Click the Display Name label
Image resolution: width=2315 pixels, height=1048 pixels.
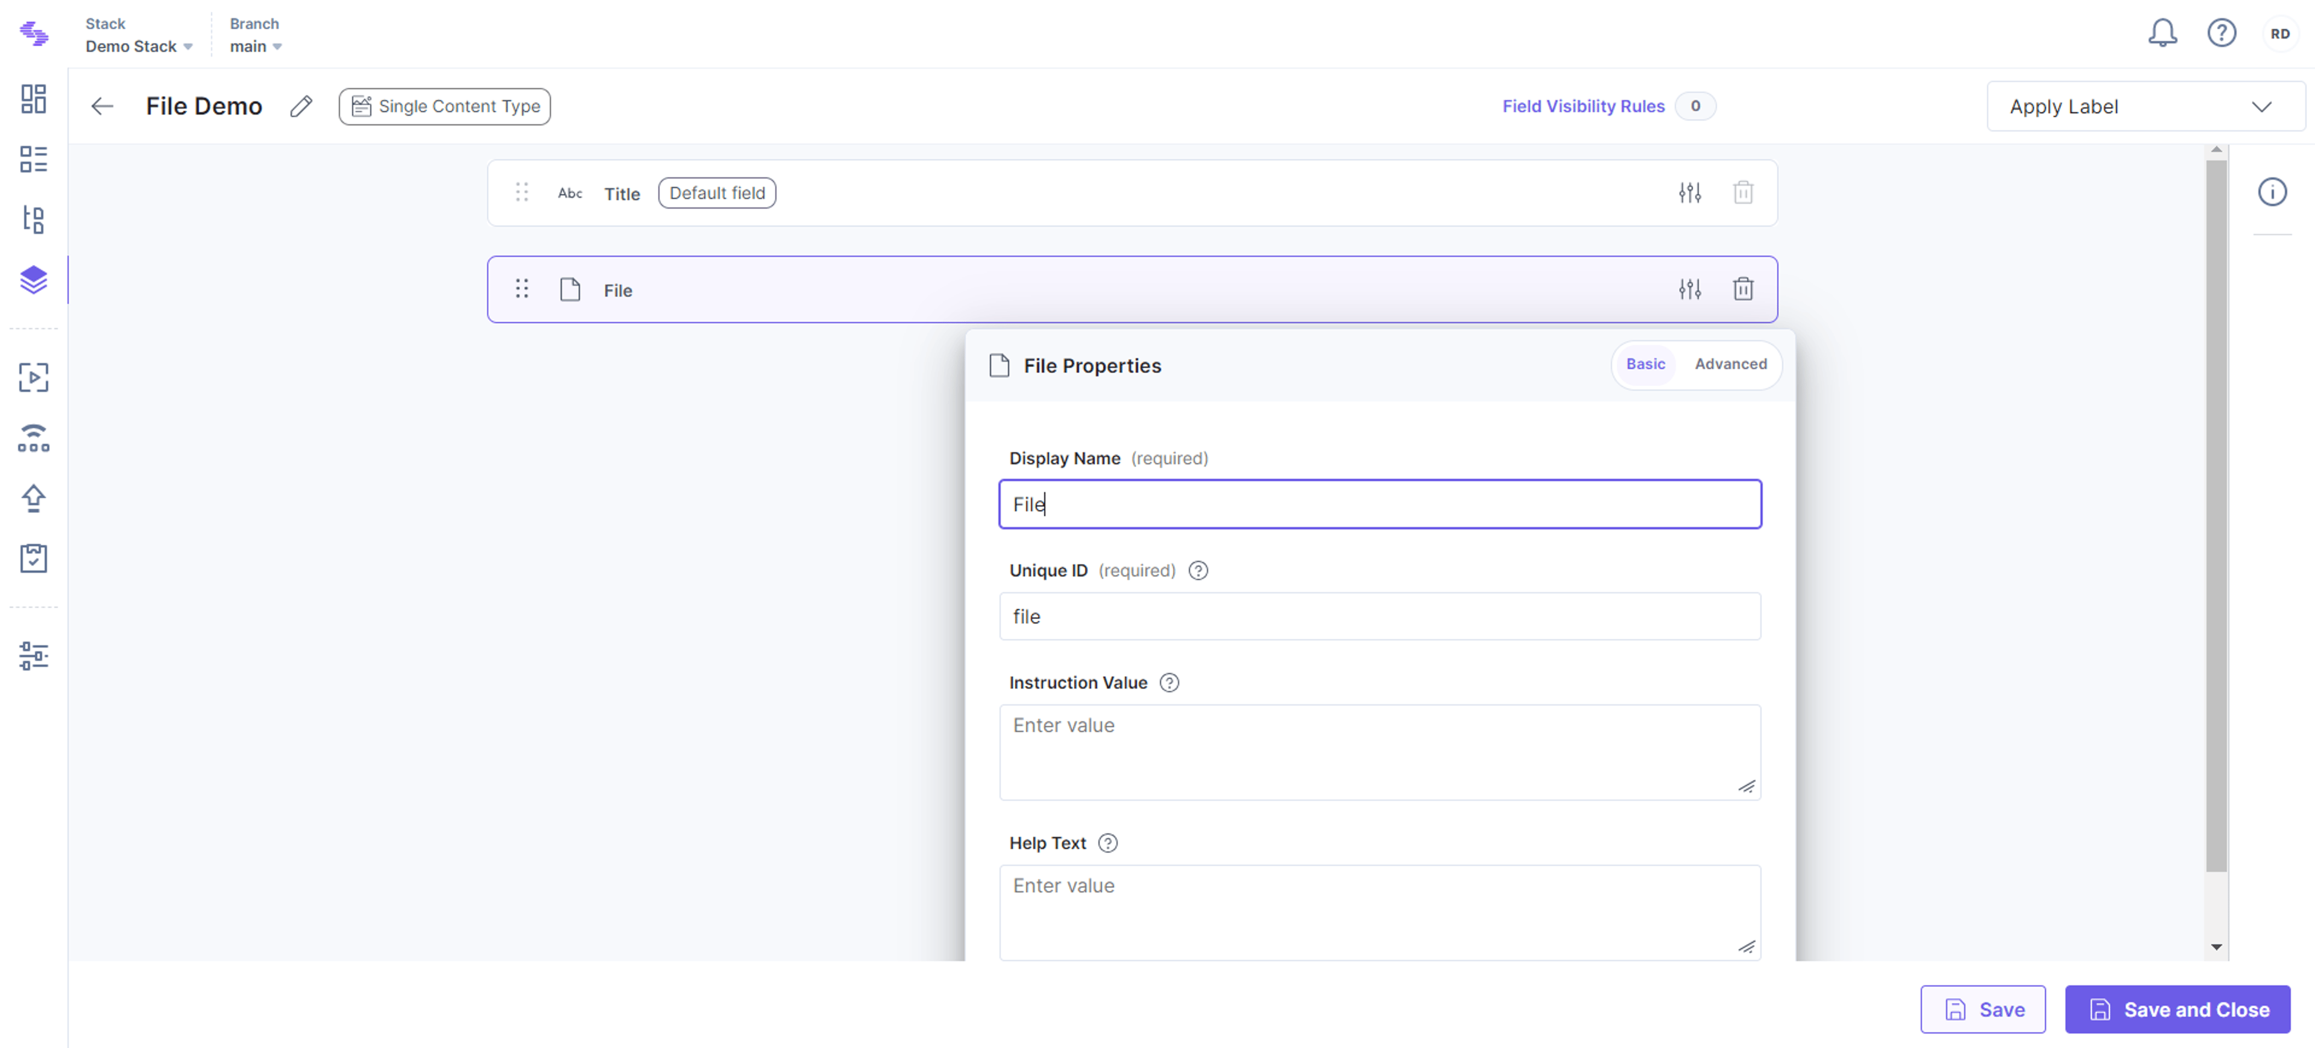click(1064, 458)
